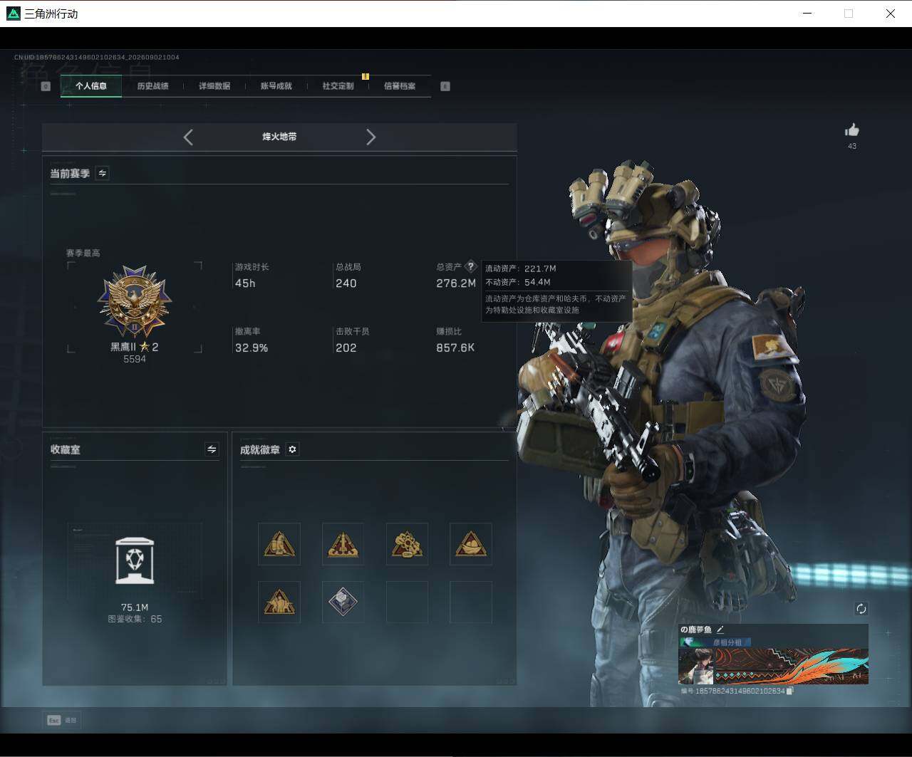912x757 pixels.
Task: Click the refresh icon above the name card
Action: (861, 609)
